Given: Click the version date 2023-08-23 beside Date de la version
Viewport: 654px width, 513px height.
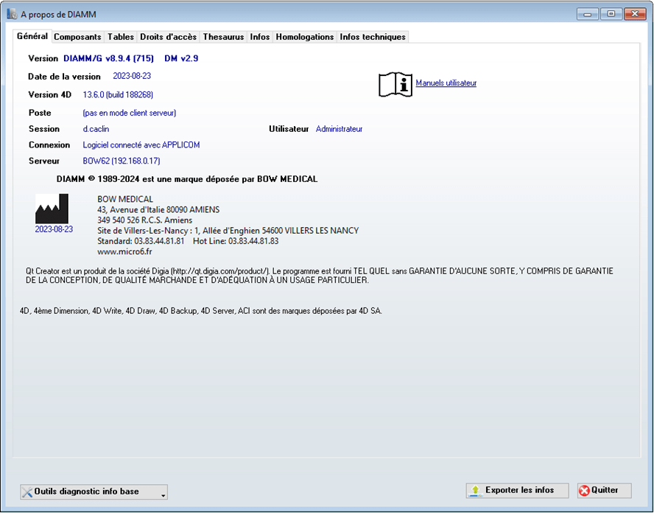Looking at the screenshot, I should [132, 76].
